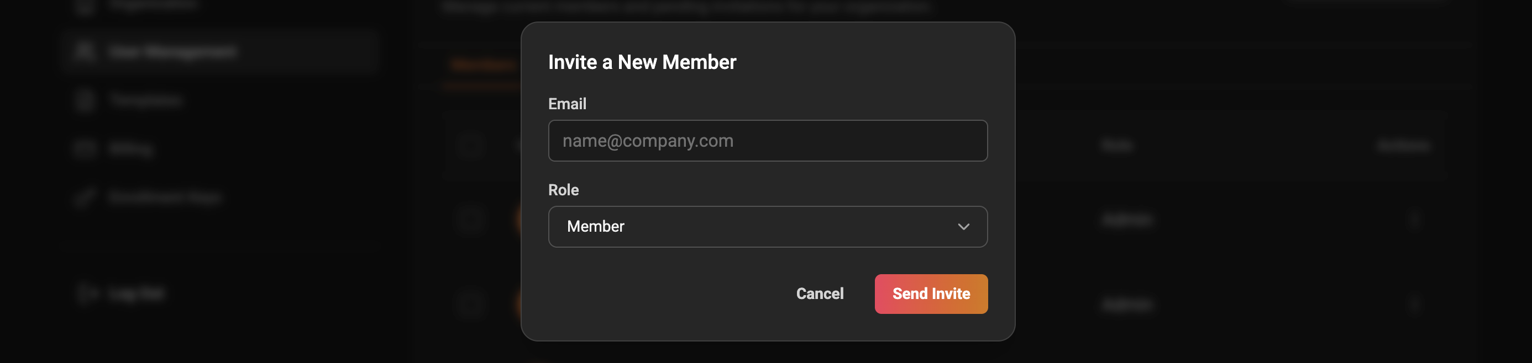1532x363 pixels.
Task: Open the Role dropdown in the invite dialog
Action: point(767,226)
